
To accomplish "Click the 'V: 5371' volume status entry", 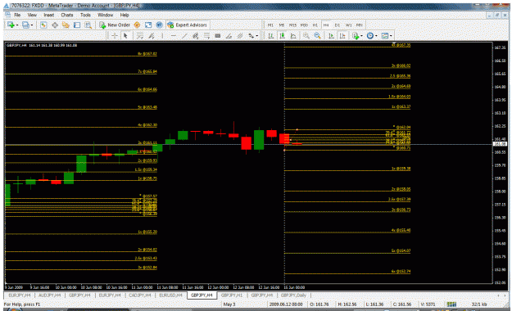I will click(x=428, y=304).
